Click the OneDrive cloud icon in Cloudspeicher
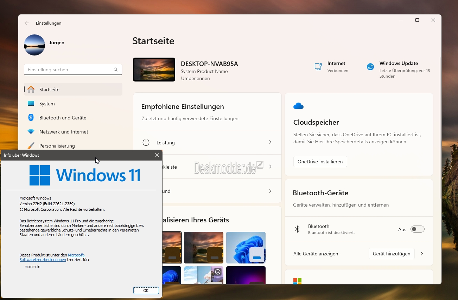The height and width of the screenshot is (300, 458). (x=298, y=106)
